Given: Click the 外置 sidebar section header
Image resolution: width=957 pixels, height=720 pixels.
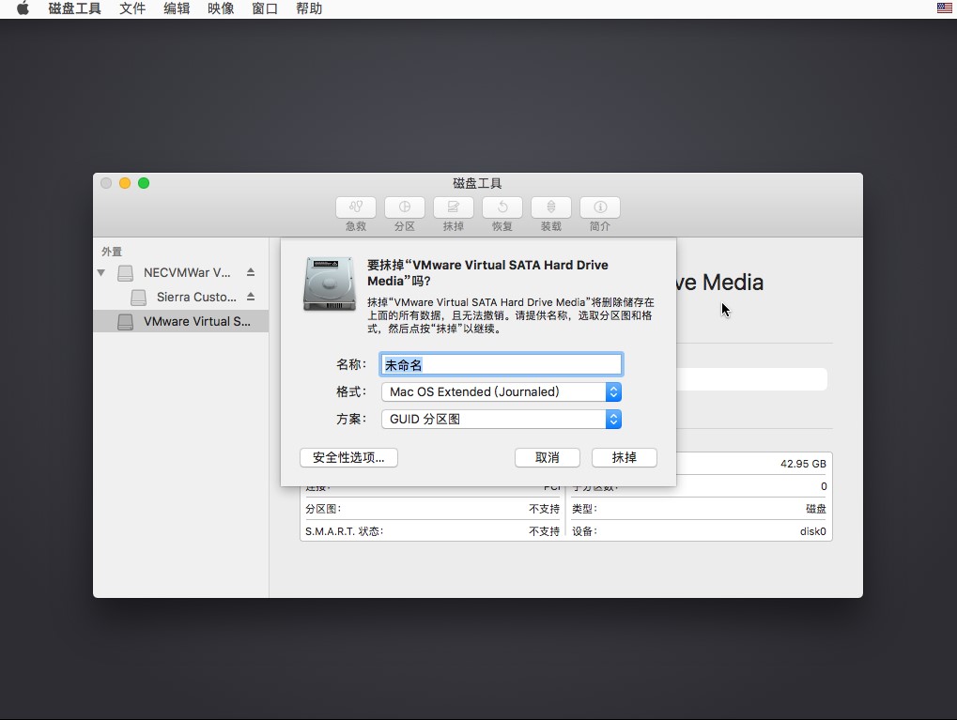Looking at the screenshot, I should tap(112, 252).
